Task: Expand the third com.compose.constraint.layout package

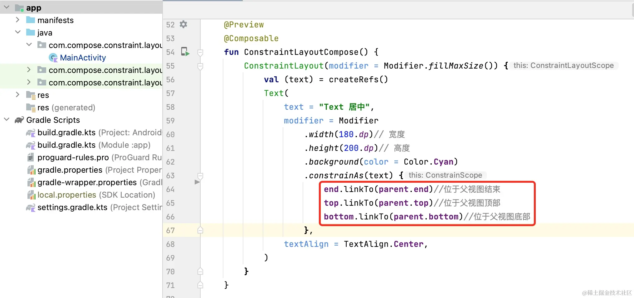Action: 29,82
